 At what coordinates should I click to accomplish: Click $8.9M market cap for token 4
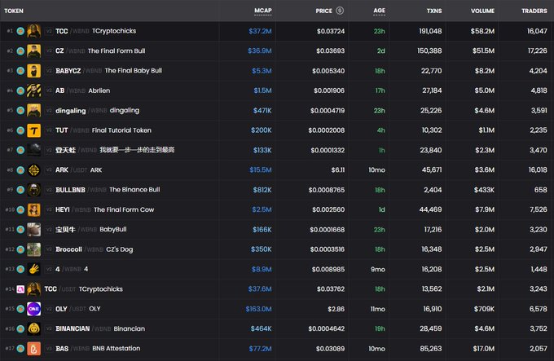click(262, 269)
